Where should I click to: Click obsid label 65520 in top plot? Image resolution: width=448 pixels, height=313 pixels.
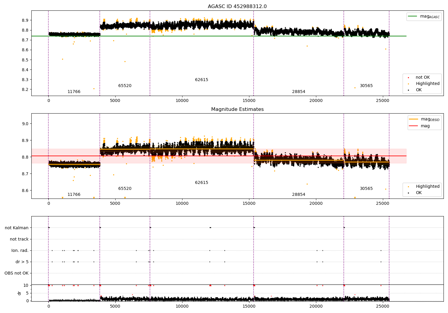point(125,86)
